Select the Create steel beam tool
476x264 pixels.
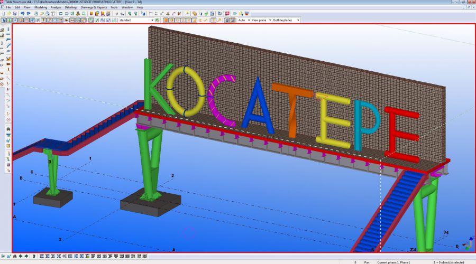(8, 34)
